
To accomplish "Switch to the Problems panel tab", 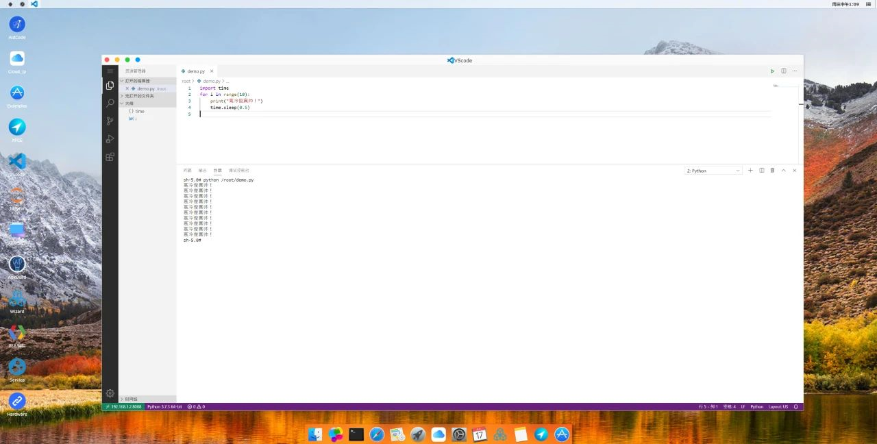I will point(188,170).
